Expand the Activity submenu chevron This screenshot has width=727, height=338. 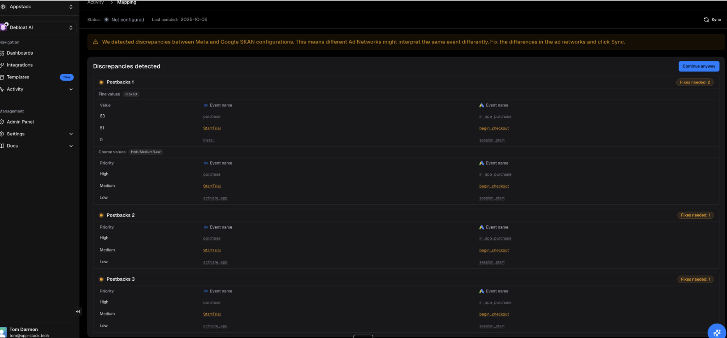click(71, 89)
